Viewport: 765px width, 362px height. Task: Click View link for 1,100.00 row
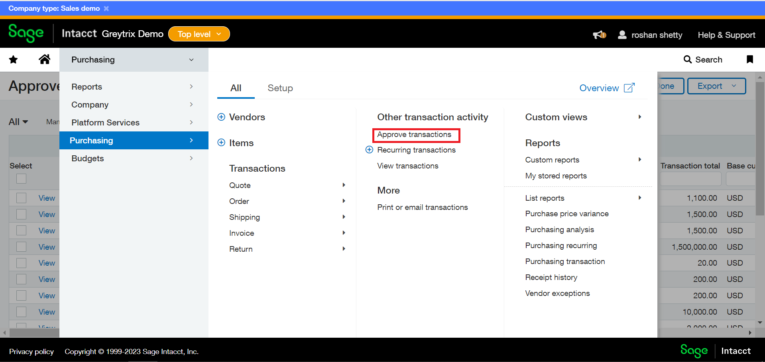click(x=47, y=198)
